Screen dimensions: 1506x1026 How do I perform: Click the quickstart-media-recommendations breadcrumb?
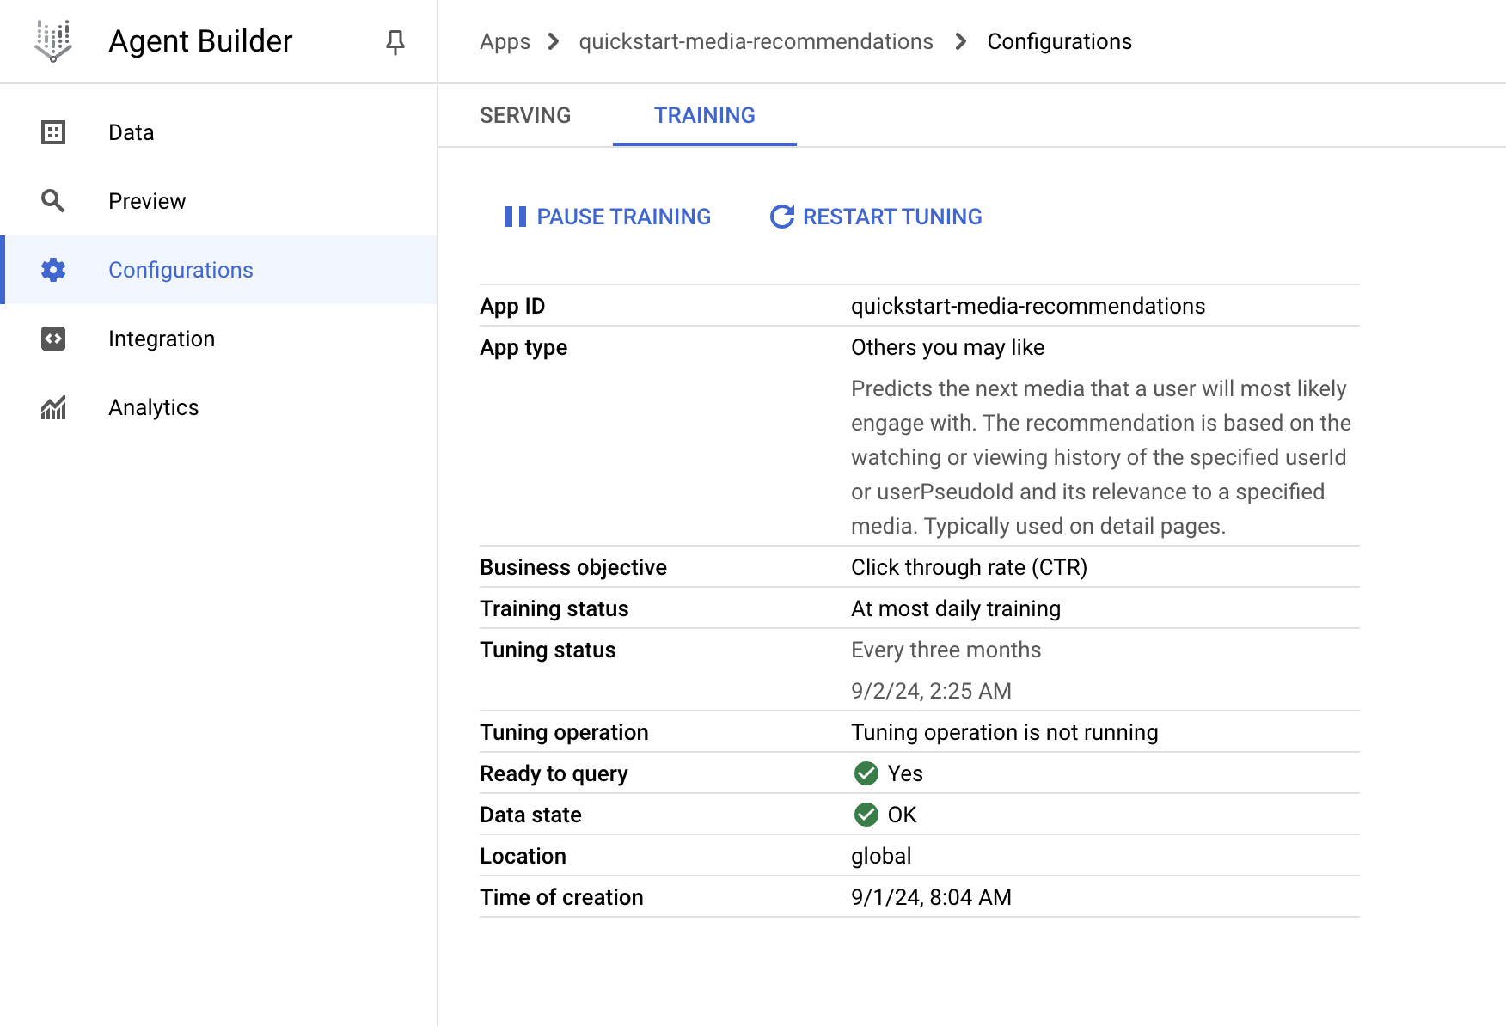(756, 40)
